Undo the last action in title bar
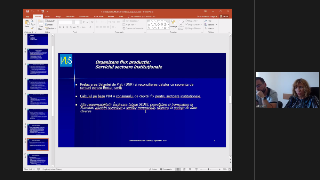 click(32, 12)
